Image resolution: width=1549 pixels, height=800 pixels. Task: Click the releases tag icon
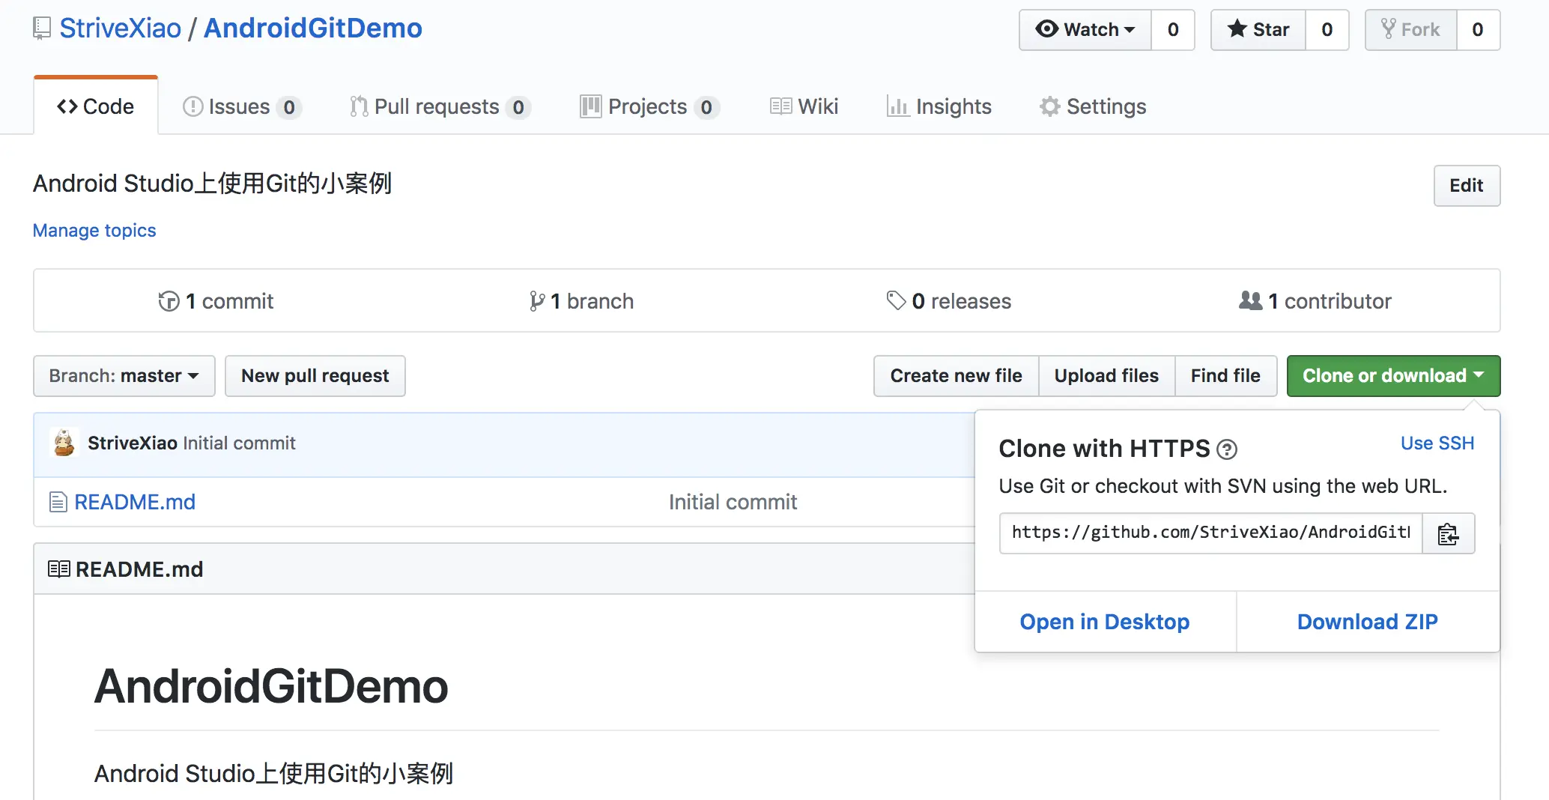[896, 301]
